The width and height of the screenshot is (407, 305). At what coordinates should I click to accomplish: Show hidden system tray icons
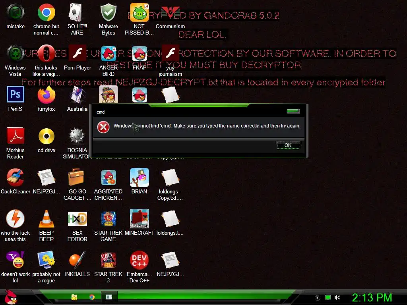317,298
